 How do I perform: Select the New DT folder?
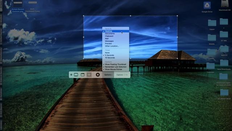point(224,49)
